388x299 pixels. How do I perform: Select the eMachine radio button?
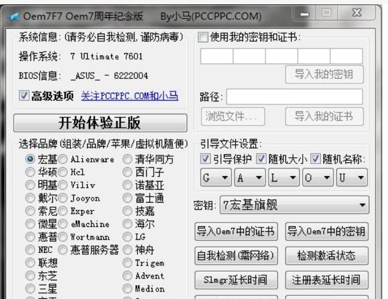point(63,224)
